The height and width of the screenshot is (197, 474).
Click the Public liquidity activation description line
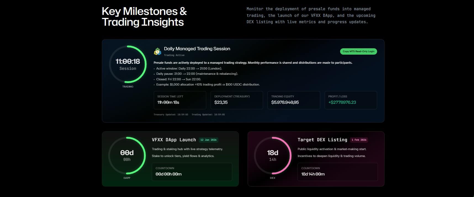click(332, 149)
